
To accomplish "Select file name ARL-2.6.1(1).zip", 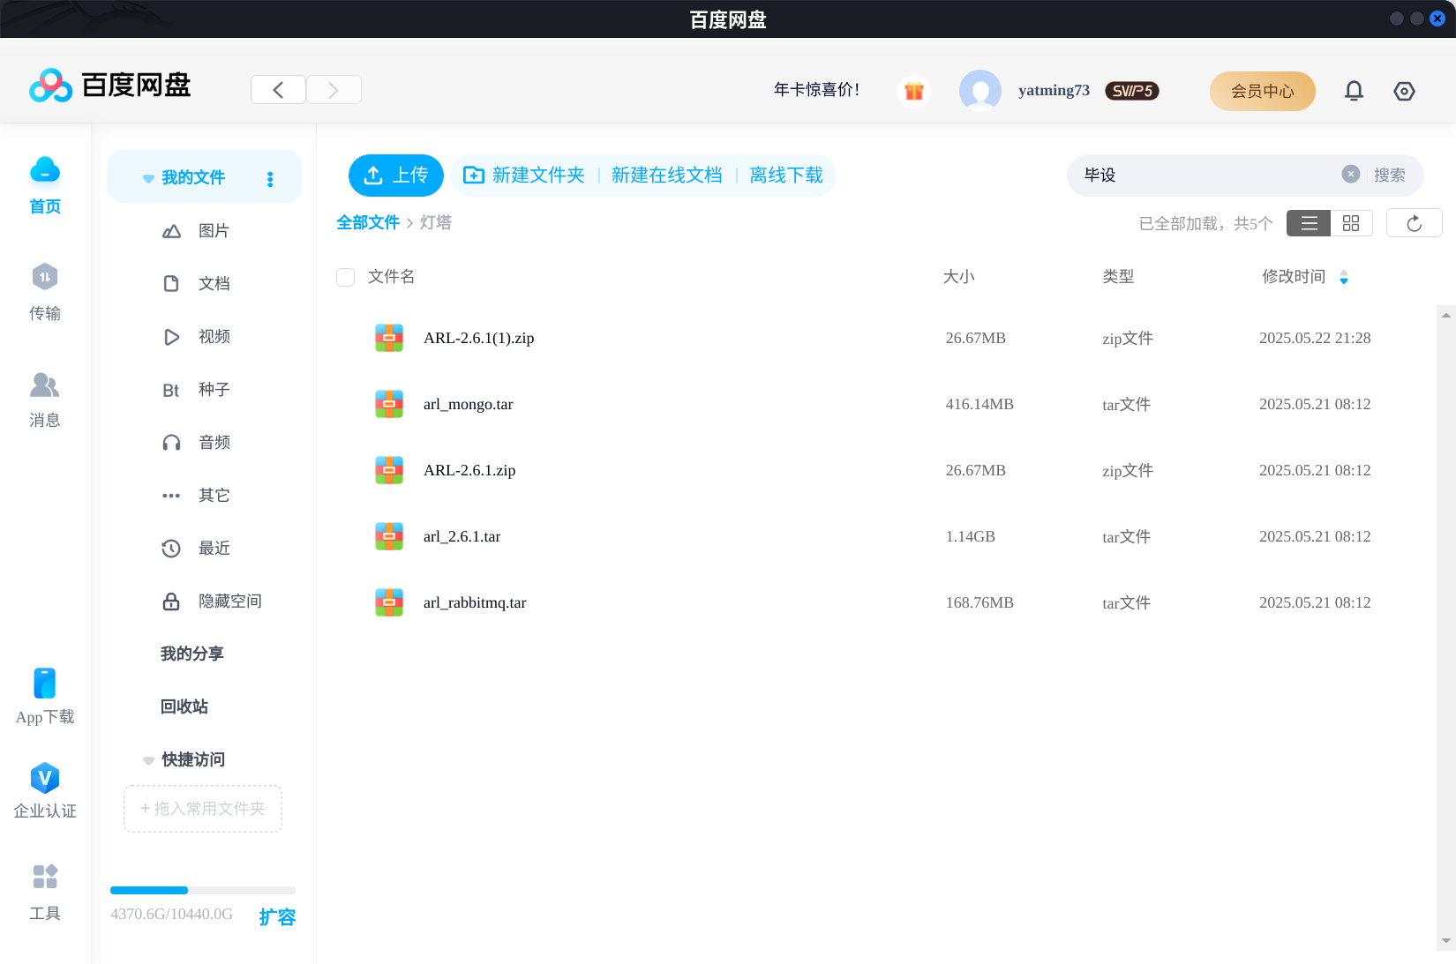I will point(479,338).
